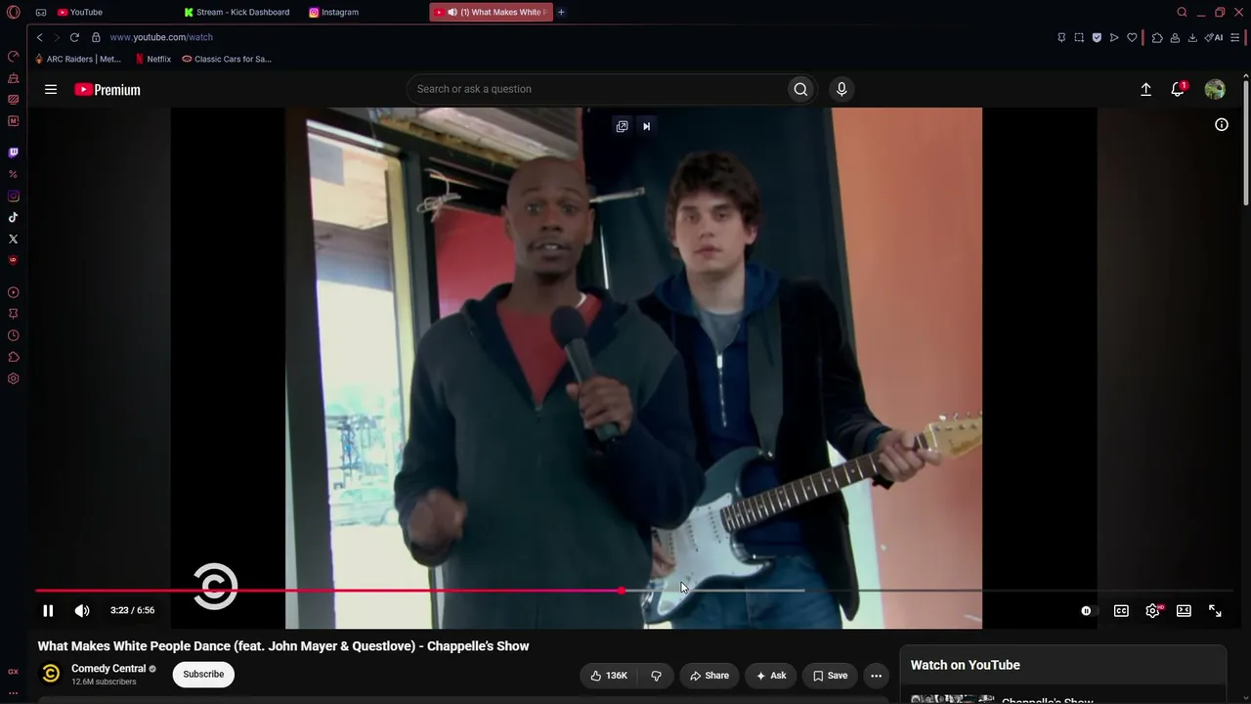1251x704 pixels.
Task: Click the YouTube search magnifier button
Action: [x=800, y=89]
